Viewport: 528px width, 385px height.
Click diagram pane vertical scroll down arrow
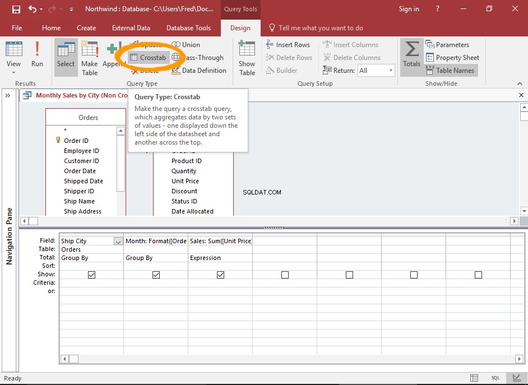click(524, 211)
